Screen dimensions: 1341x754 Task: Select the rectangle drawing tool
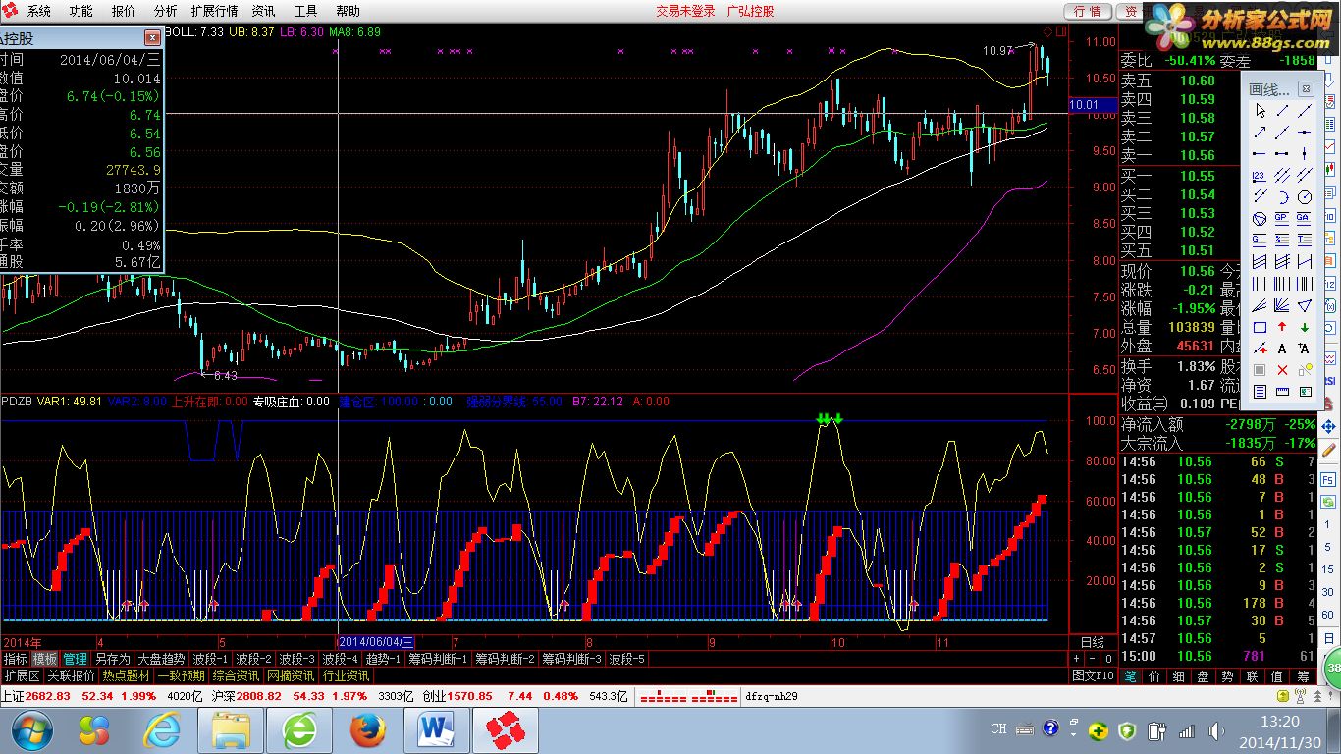[x=1260, y=327]
